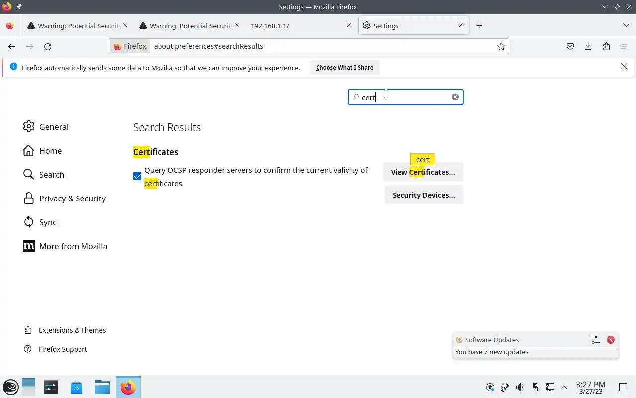Open the clock showing 3:27 PM

[590, 387]
